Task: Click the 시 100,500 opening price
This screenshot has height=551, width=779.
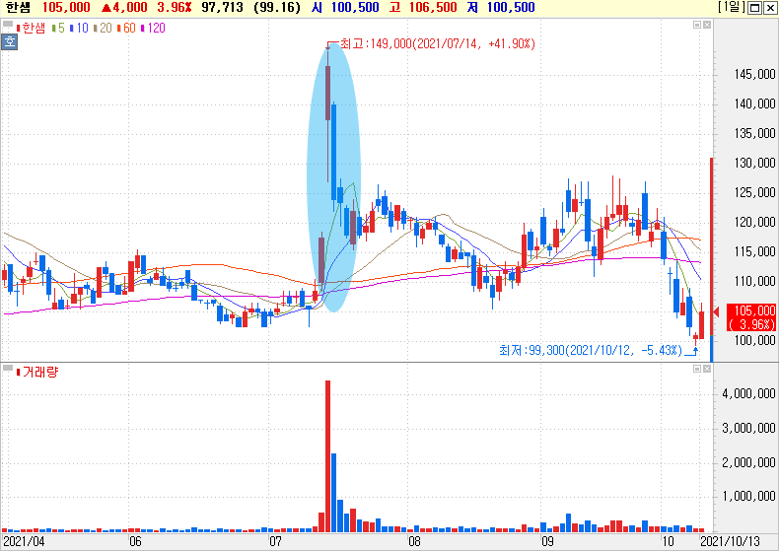Action: pyautogui.click(x=345, y=8)
